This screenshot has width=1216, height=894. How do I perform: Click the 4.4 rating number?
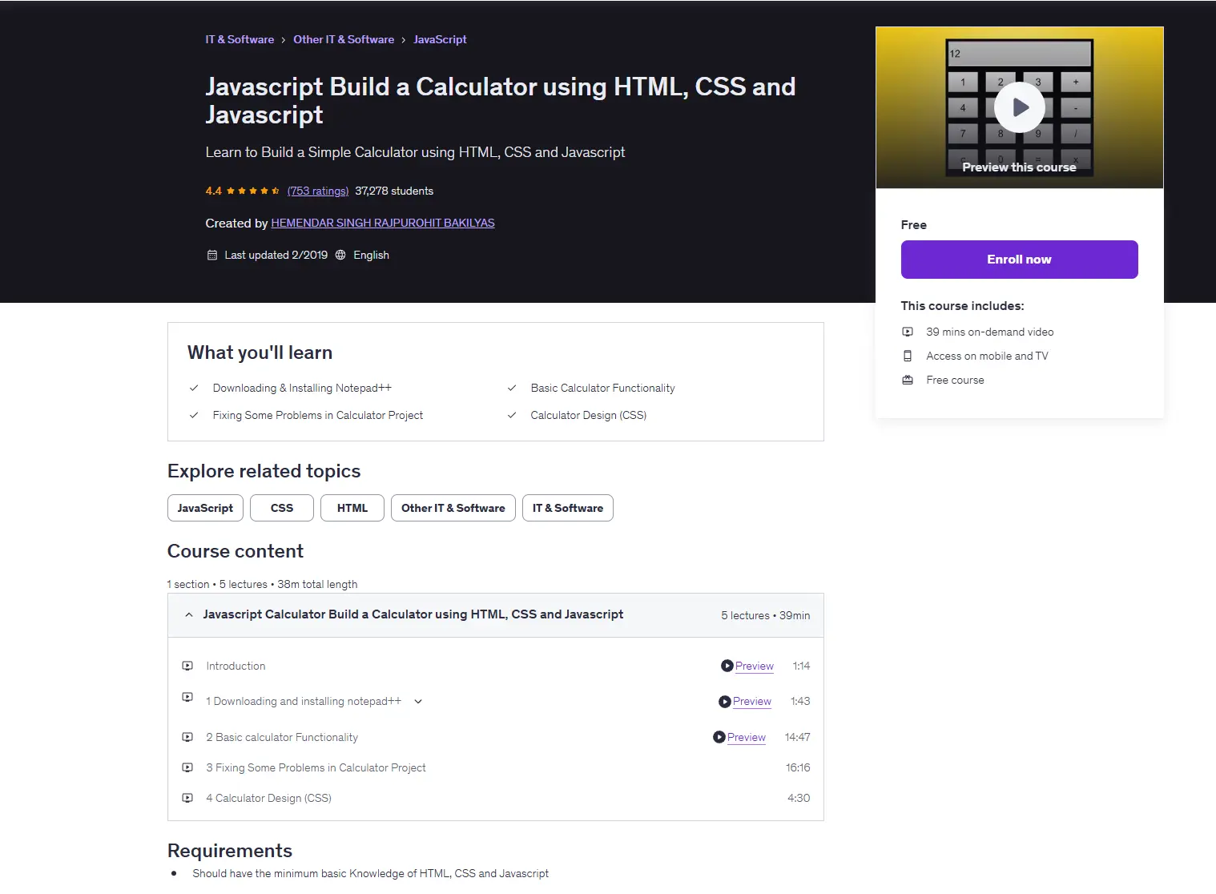click(x=213, y=191)
